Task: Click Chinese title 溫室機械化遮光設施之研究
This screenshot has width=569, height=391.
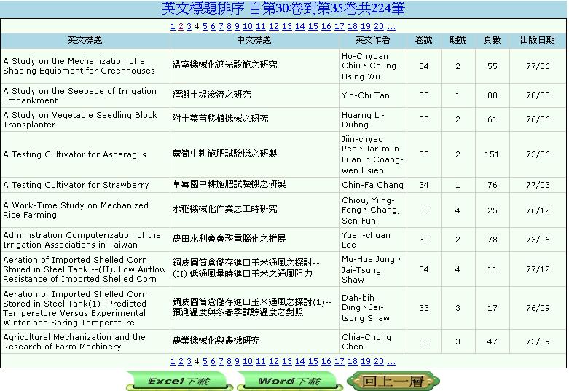Action: [x=224, y=65]
